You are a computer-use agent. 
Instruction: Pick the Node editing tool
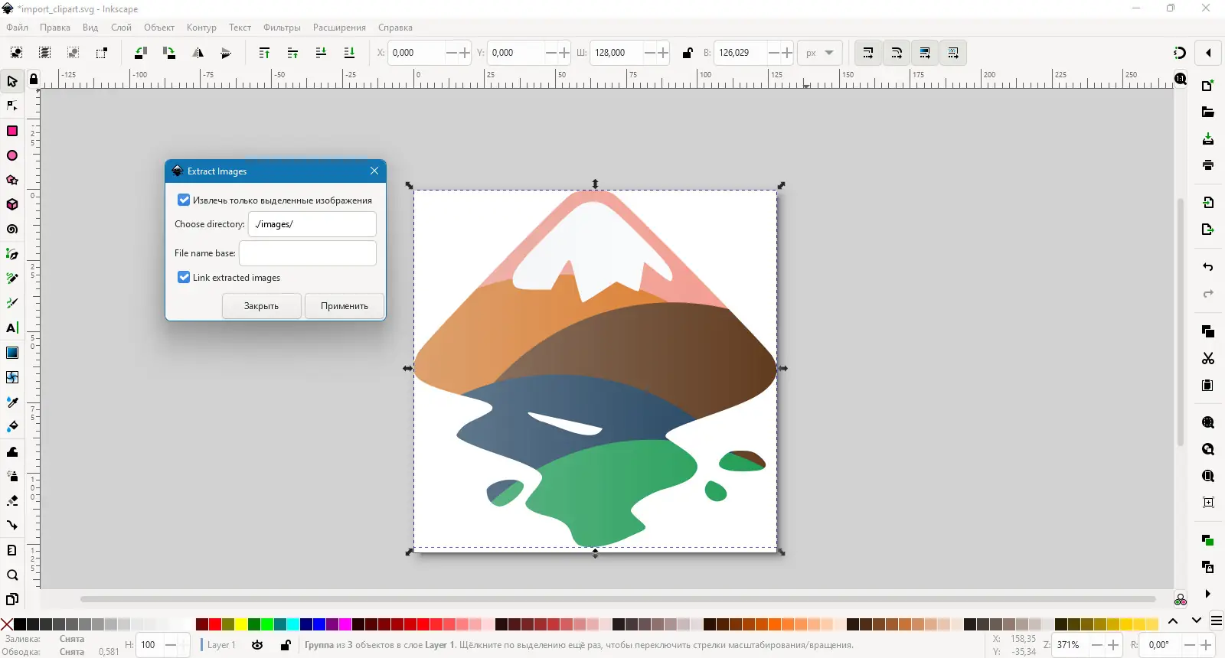[12, 106]
